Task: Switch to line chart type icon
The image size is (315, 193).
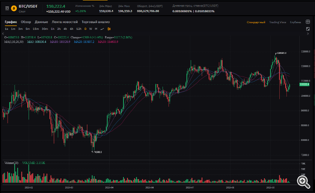Action: (x=102, y=29)
